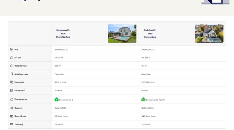Screen dimensions: 234x130
Task: Click the Byggeår tools icon
Action: (12, 108)
